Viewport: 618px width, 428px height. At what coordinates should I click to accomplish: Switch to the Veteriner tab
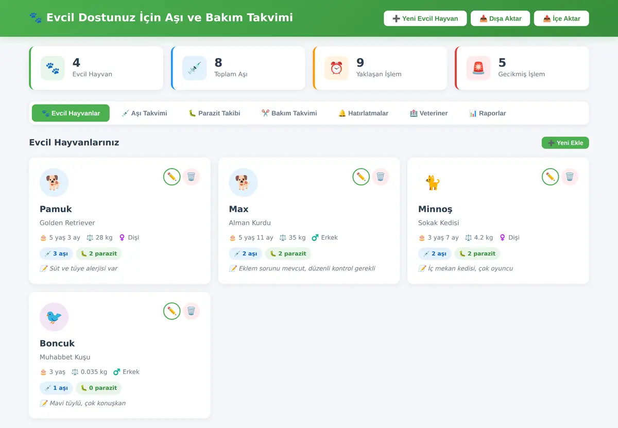428,113
